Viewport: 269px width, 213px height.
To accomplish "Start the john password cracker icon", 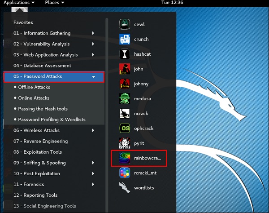I will [124, 69].
